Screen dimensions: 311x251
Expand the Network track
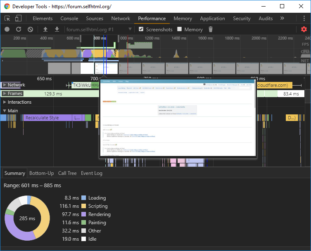(5, 85)
